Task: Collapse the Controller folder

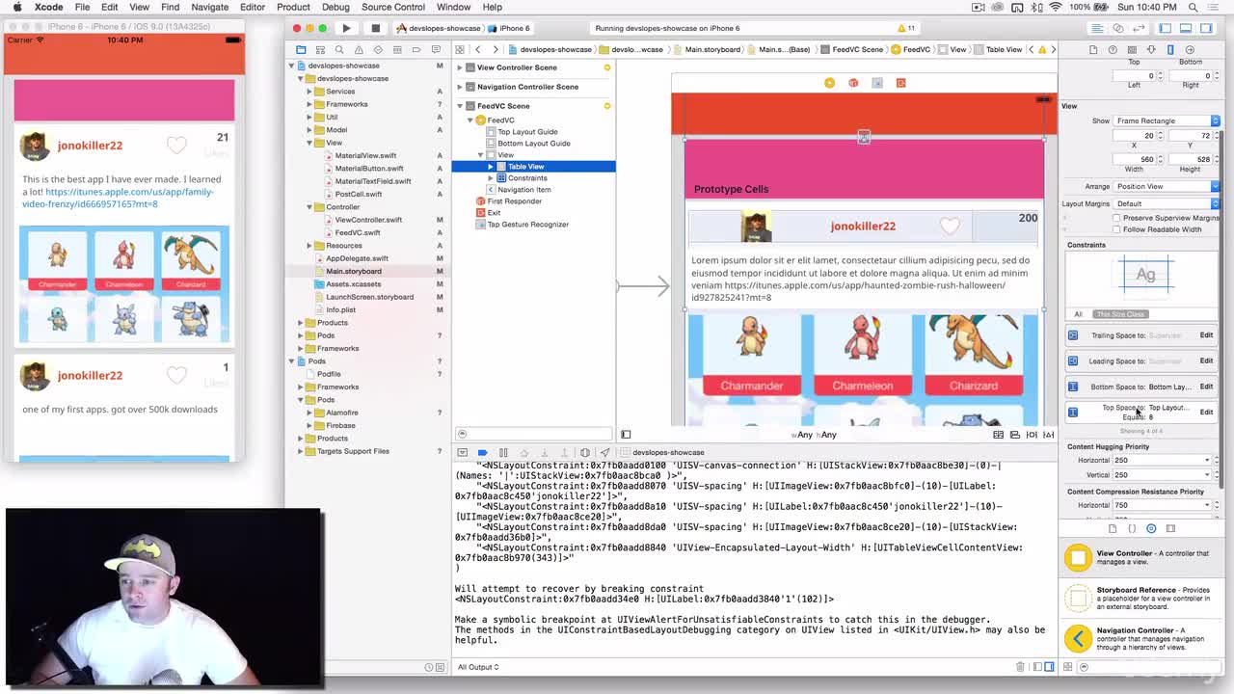Action: [309, 207]
